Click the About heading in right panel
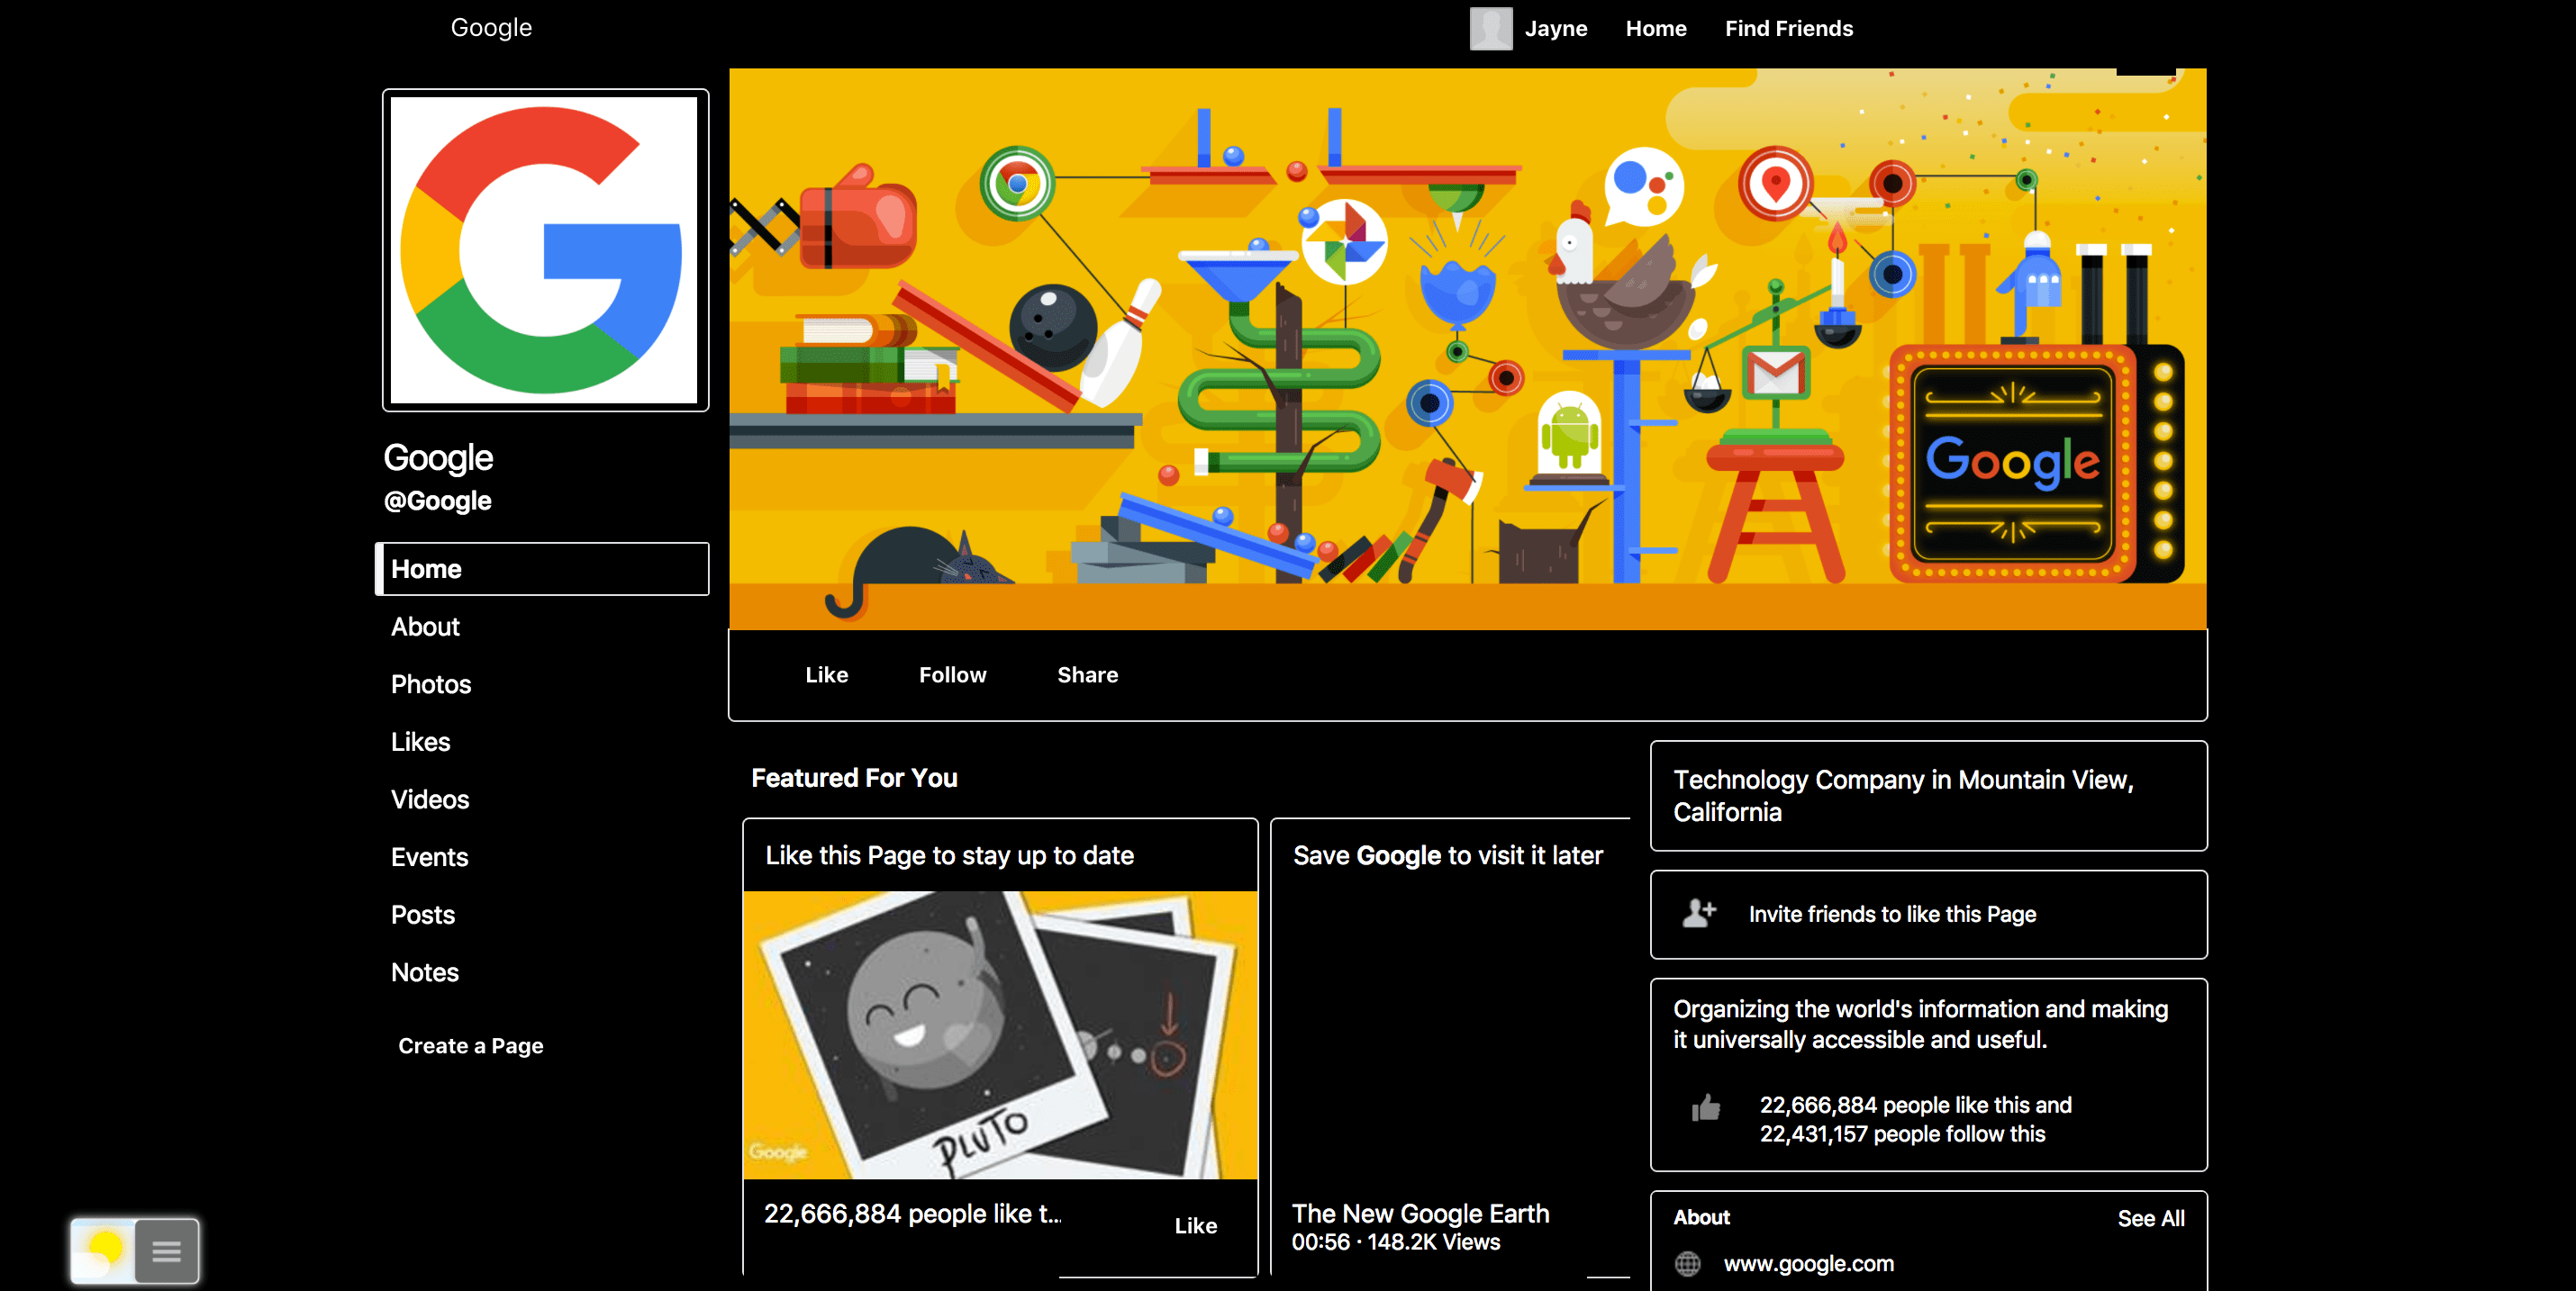 click(1701, 1217)
